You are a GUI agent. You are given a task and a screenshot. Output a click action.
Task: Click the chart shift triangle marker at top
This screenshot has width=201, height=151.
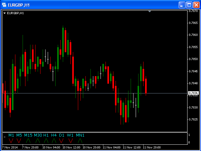(150, 11)
